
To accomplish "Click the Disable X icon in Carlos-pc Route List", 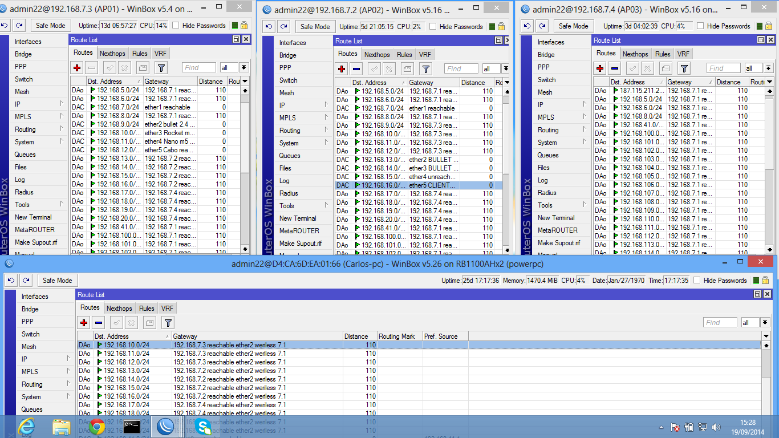I will click(131, 323).
